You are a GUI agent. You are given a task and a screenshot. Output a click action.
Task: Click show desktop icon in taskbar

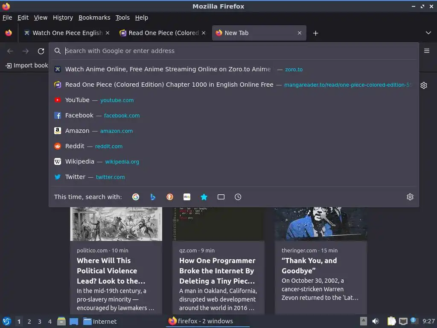(x=74, y=321)
